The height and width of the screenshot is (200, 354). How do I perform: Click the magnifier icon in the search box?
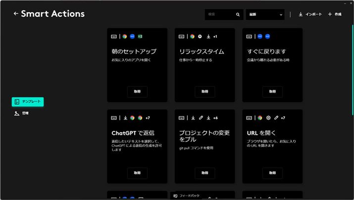[238, 15]
